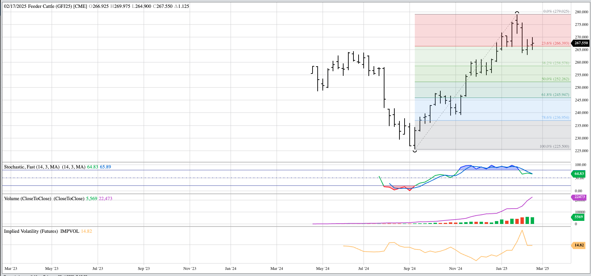Select the Volume (CloseToClose) indicator label
Screen dimensions: 591x276
pos(28,198)
